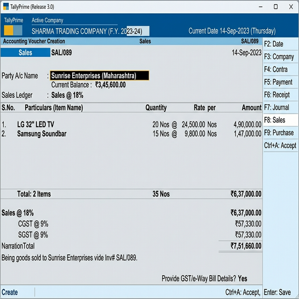Click the Sales voucher type box
The image size is (299, 299).
pos(25,53)
